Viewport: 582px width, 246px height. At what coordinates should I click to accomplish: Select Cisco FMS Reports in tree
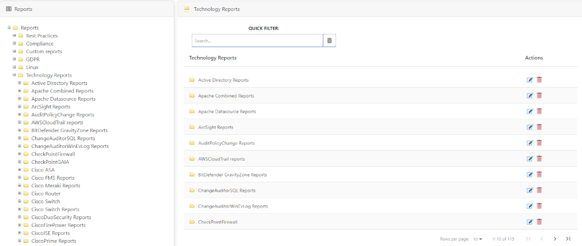(53, 178)
